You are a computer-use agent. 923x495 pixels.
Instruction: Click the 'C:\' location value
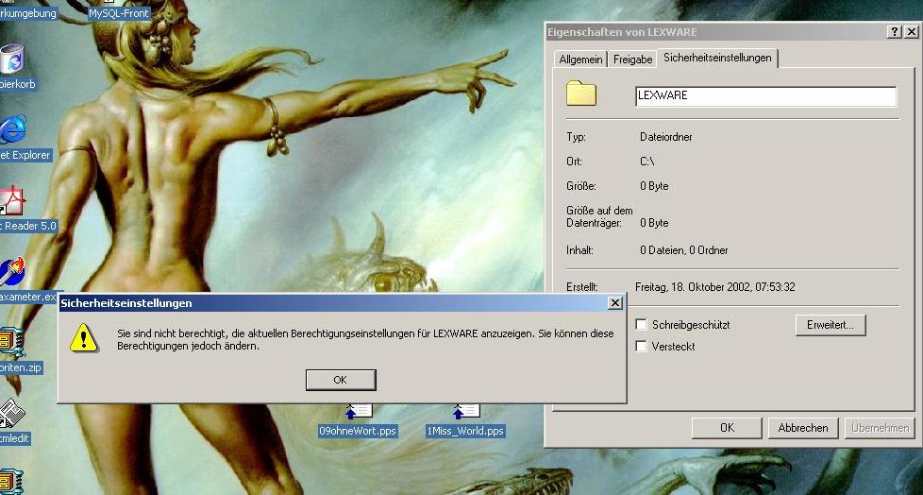(x=646, y=162)
